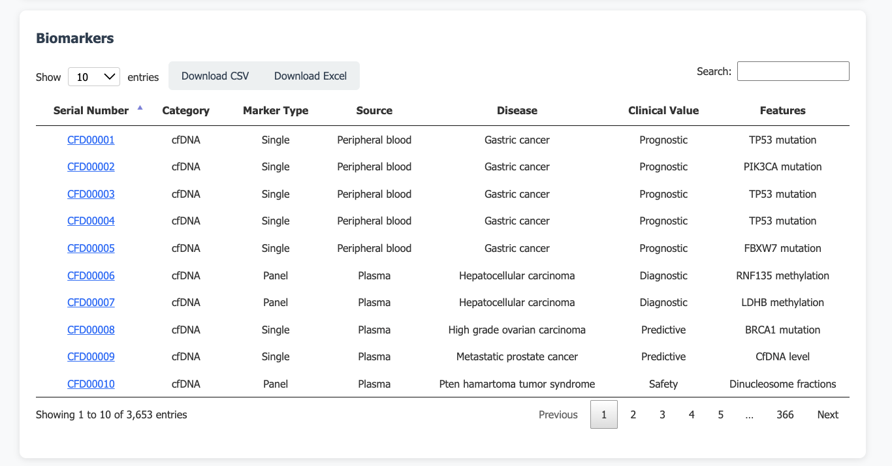Image resolution: width=892 pixels, height=466 pixels.
Task: Open biomarker CFD00007 link
Action: [x=91, y=302]
